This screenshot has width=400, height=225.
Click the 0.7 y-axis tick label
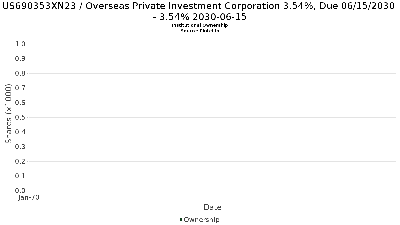[20, 88]
